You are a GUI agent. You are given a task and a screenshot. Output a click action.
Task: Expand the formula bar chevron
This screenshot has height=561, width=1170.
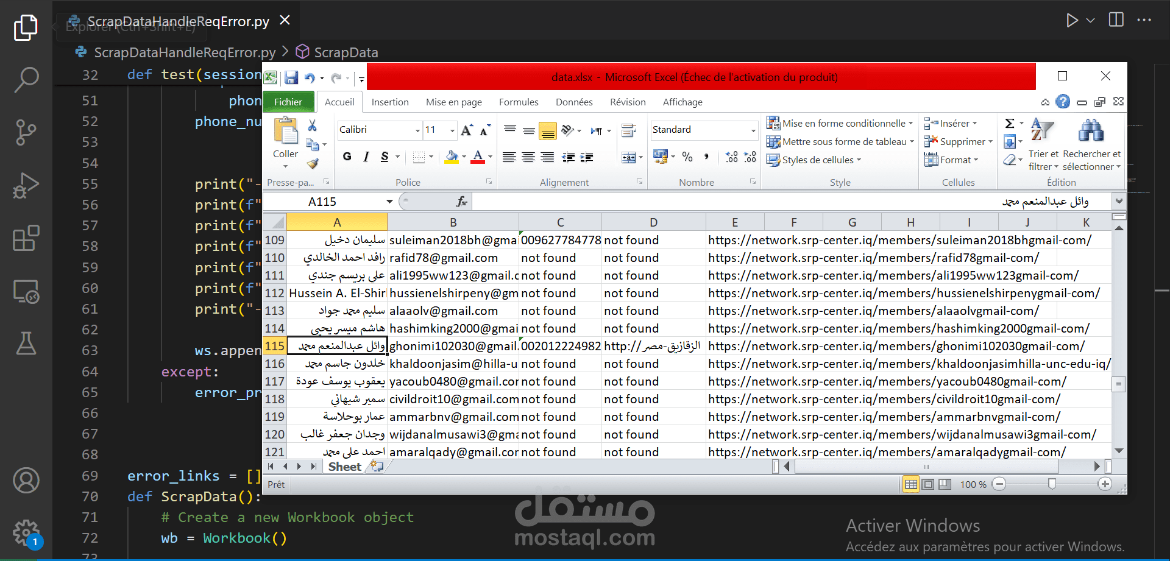pyautogui.click(x=1119, y=201)
